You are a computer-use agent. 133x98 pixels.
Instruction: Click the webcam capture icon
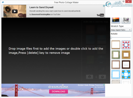pos(126,21)
